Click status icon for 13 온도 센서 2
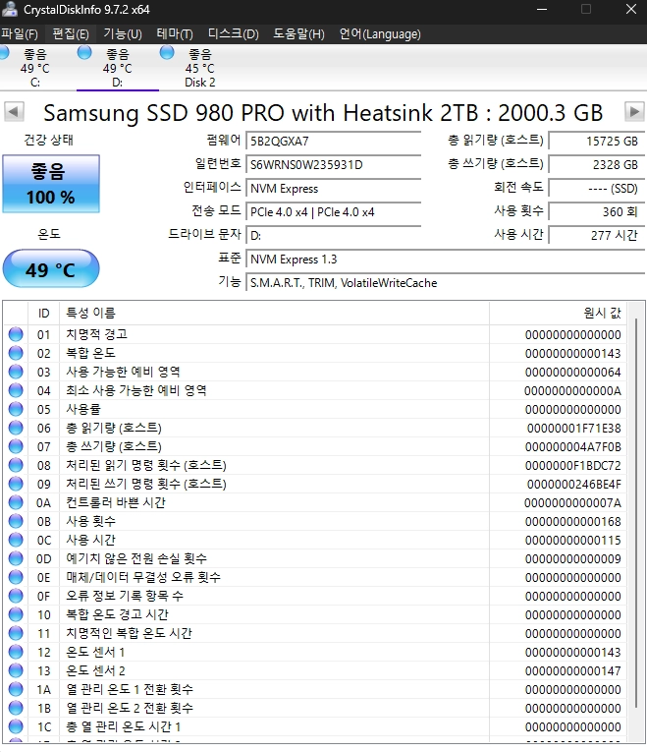The image size is (647, 752). tap(16, 670)
